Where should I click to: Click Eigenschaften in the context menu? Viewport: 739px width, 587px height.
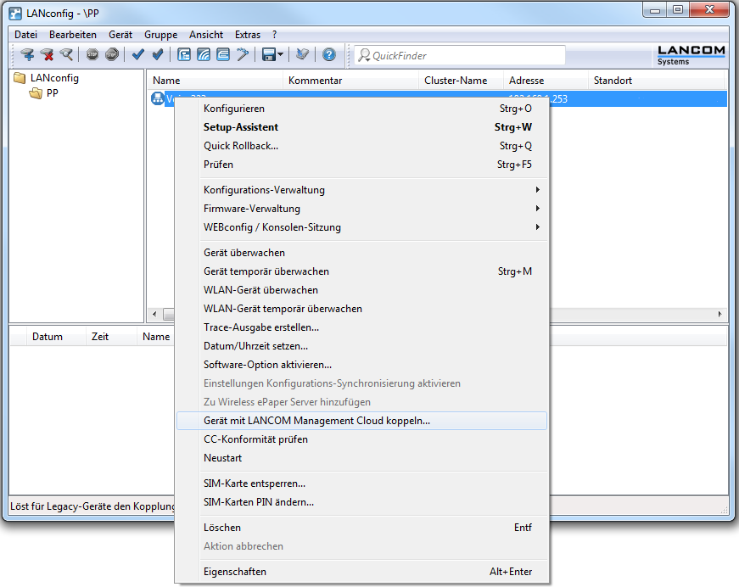point(235,572)
